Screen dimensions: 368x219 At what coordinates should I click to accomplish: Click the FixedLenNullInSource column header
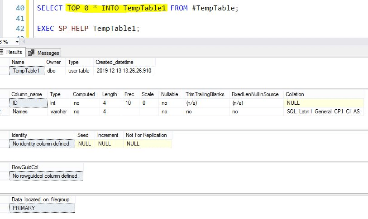[256, 94]
